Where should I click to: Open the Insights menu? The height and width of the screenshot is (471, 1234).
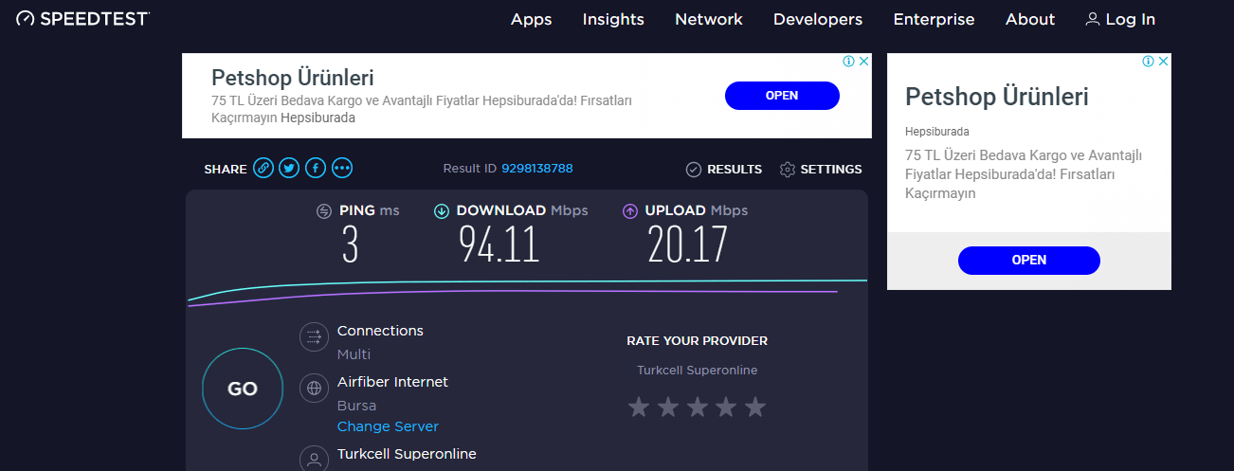point(613,19)
